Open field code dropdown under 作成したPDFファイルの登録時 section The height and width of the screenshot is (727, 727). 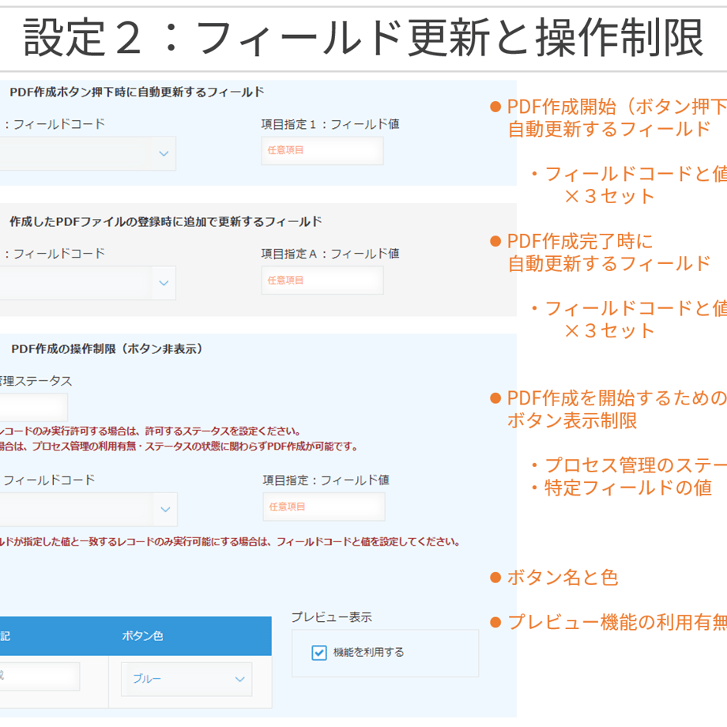click(88, 283)
